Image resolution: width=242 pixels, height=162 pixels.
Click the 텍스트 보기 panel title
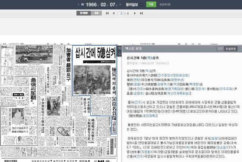(133, 49)
